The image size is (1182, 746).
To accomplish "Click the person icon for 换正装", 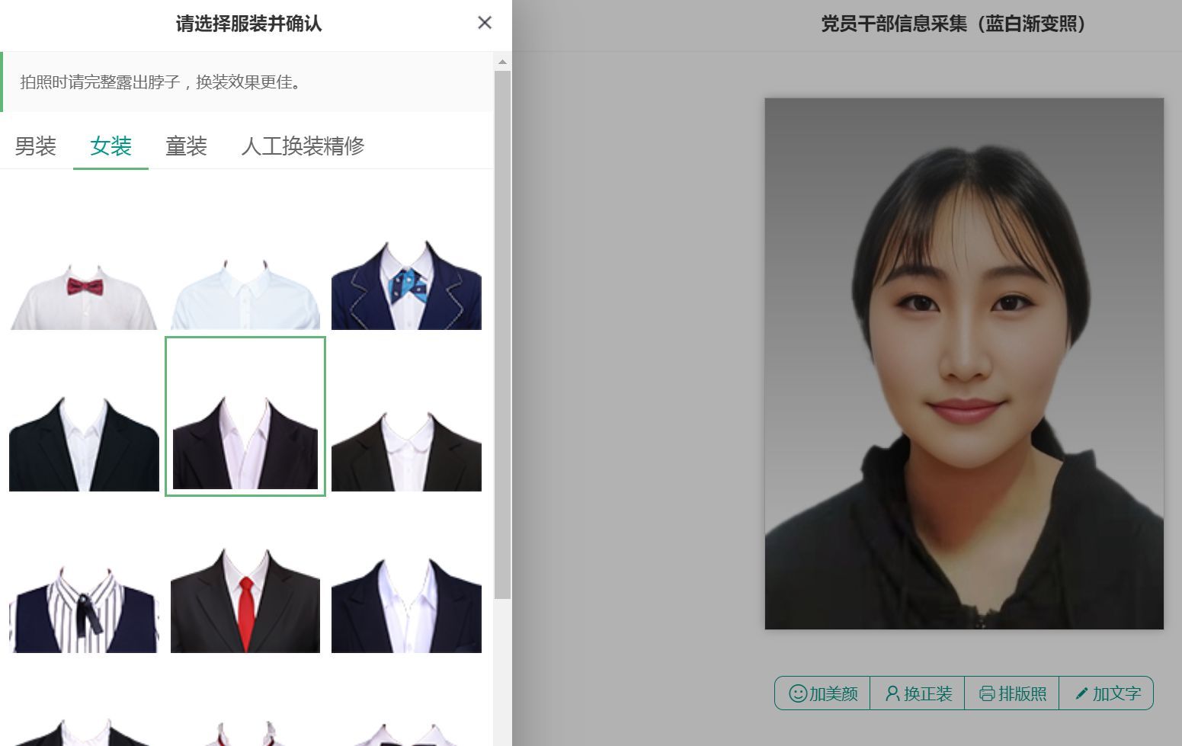I will point(892,693).
